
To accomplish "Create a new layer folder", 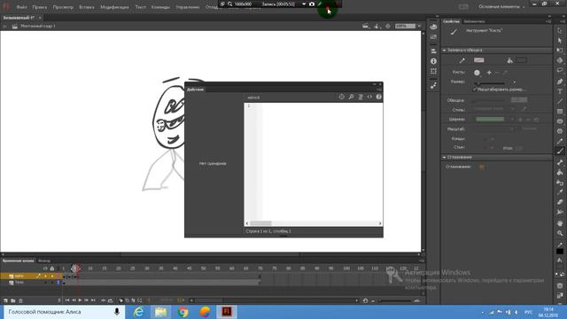I will [13, 300].
